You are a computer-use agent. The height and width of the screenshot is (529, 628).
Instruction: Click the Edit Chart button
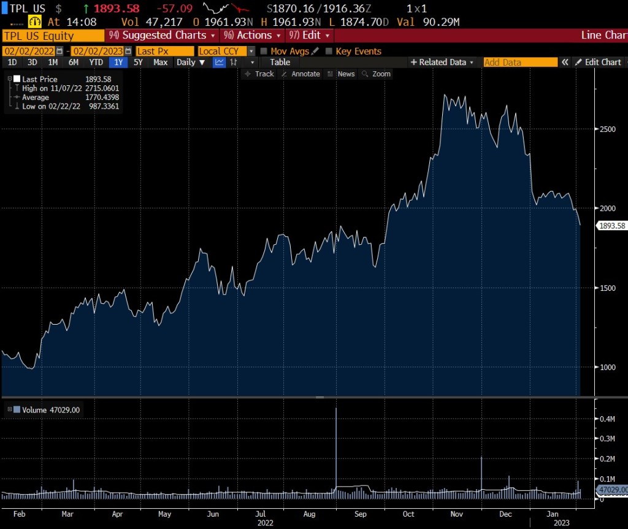[x=597, y=62]
